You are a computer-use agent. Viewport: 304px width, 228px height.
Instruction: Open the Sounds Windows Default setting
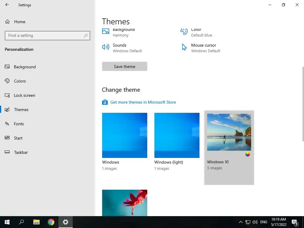pyautogui.click(x=127, y=48)
